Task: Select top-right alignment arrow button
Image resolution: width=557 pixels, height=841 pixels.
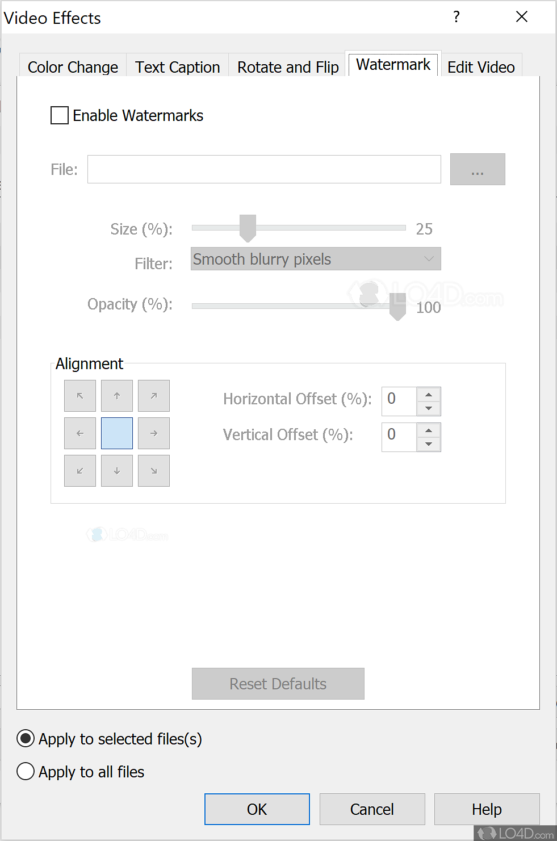Action: pos(154,396)
